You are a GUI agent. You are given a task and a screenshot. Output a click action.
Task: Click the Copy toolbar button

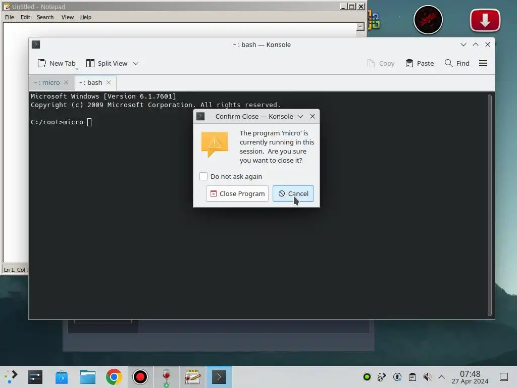click(381, 63)
